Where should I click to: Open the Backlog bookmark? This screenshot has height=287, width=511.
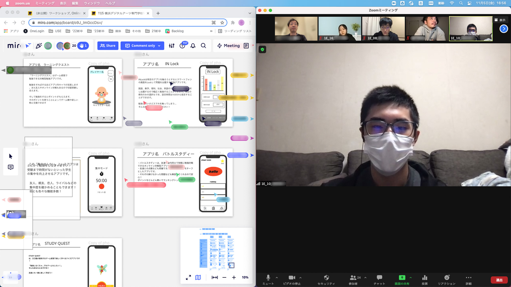[x=175, y=31]
